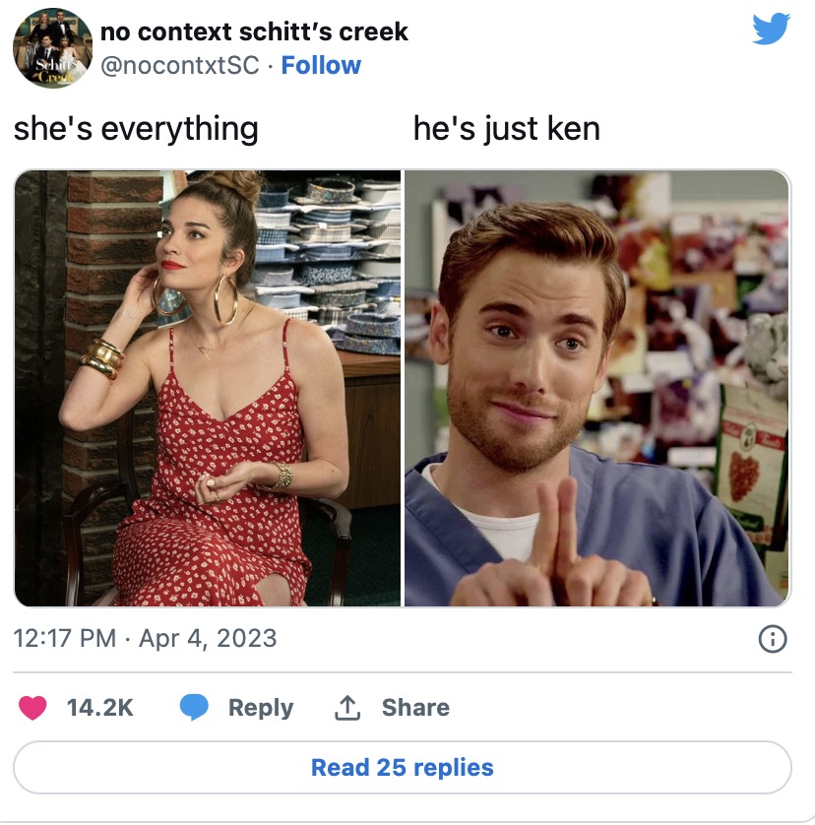The image size is (815, 825).
Task: View the 14.2K likes count
Action: click(x=100, y=708)
